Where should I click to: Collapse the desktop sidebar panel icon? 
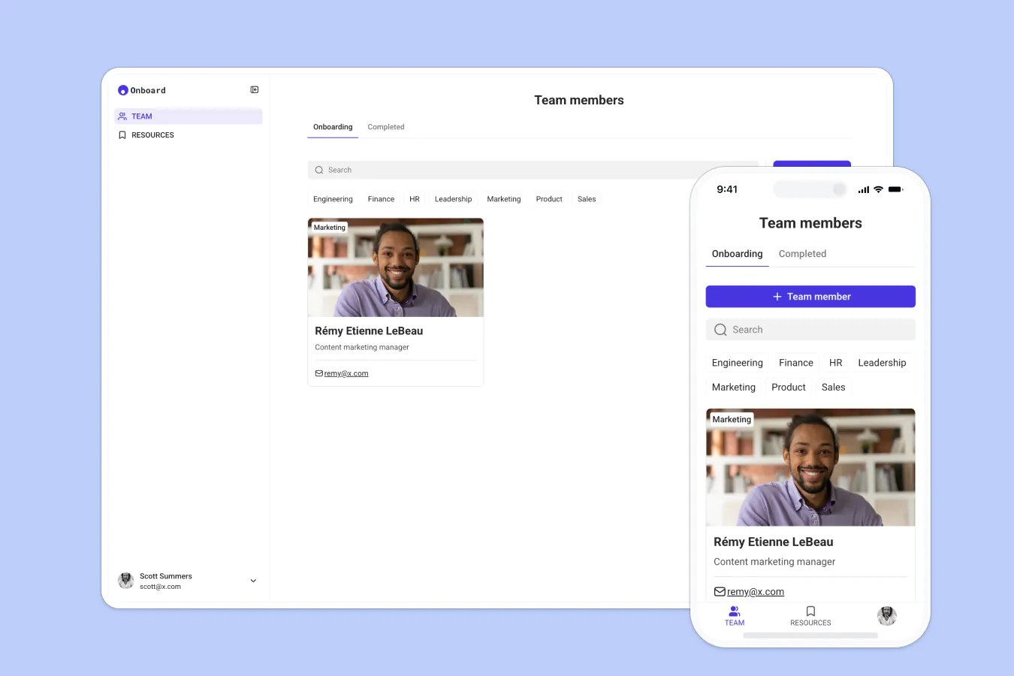pos(255,89)
